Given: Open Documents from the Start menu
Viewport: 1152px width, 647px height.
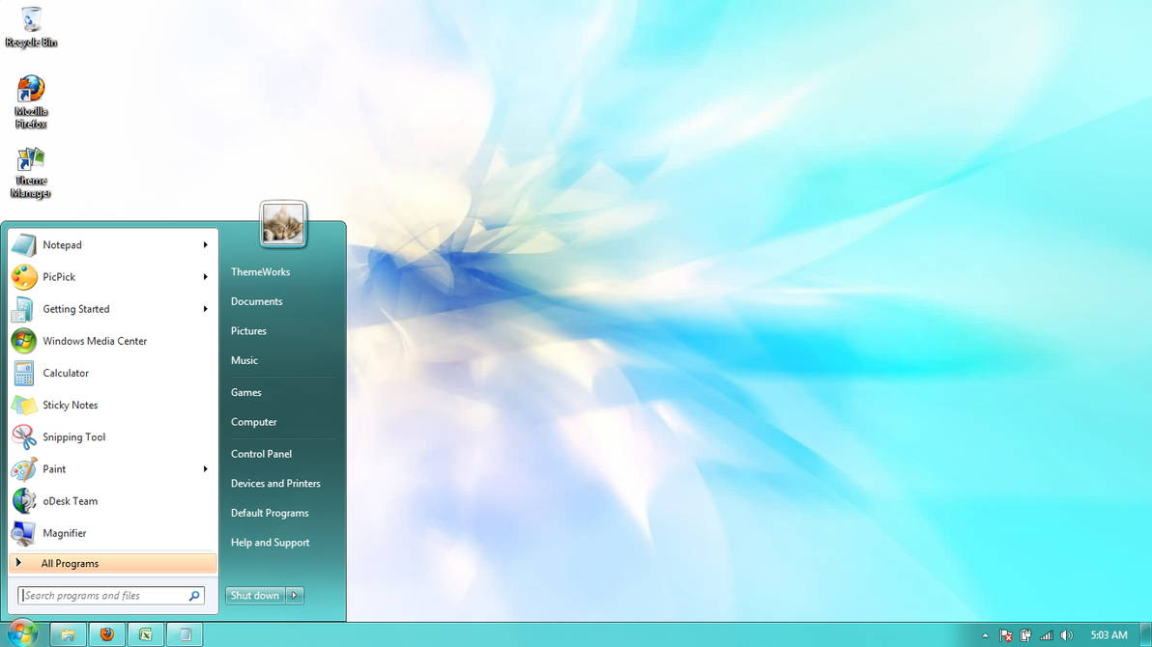Looking at the screenshot, I should click(x=256, y=301).
